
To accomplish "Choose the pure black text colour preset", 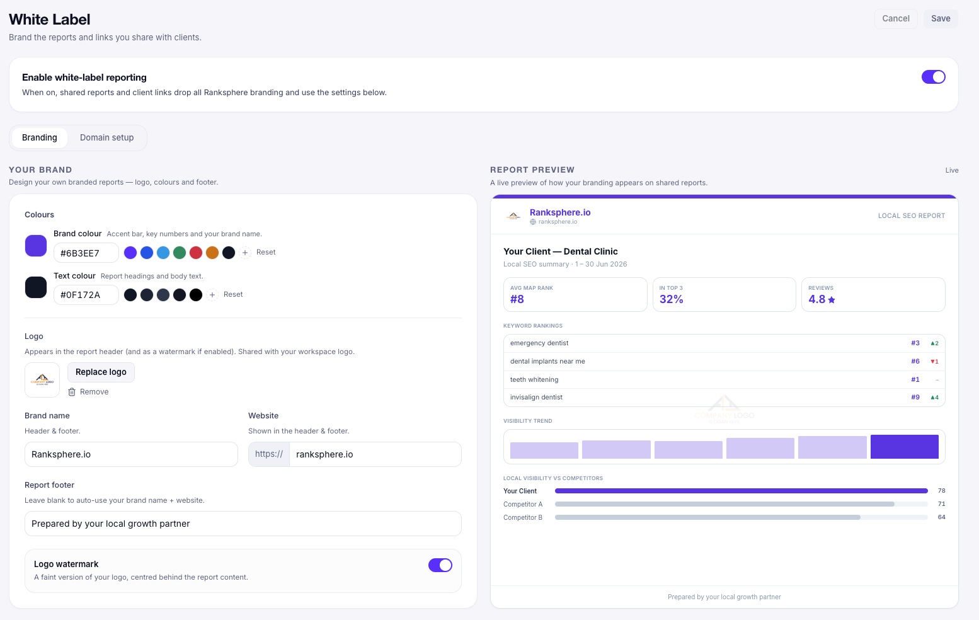I will [x=196, y=295].
